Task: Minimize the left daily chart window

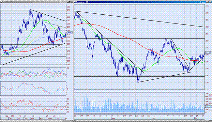Action: point(68,2)
